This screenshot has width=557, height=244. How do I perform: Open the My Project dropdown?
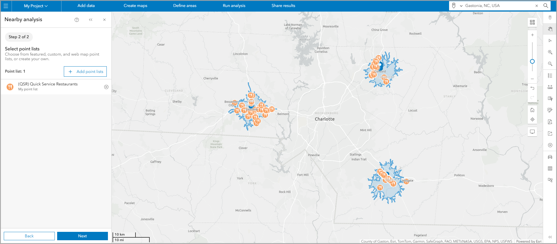click(x=36, y=6)
